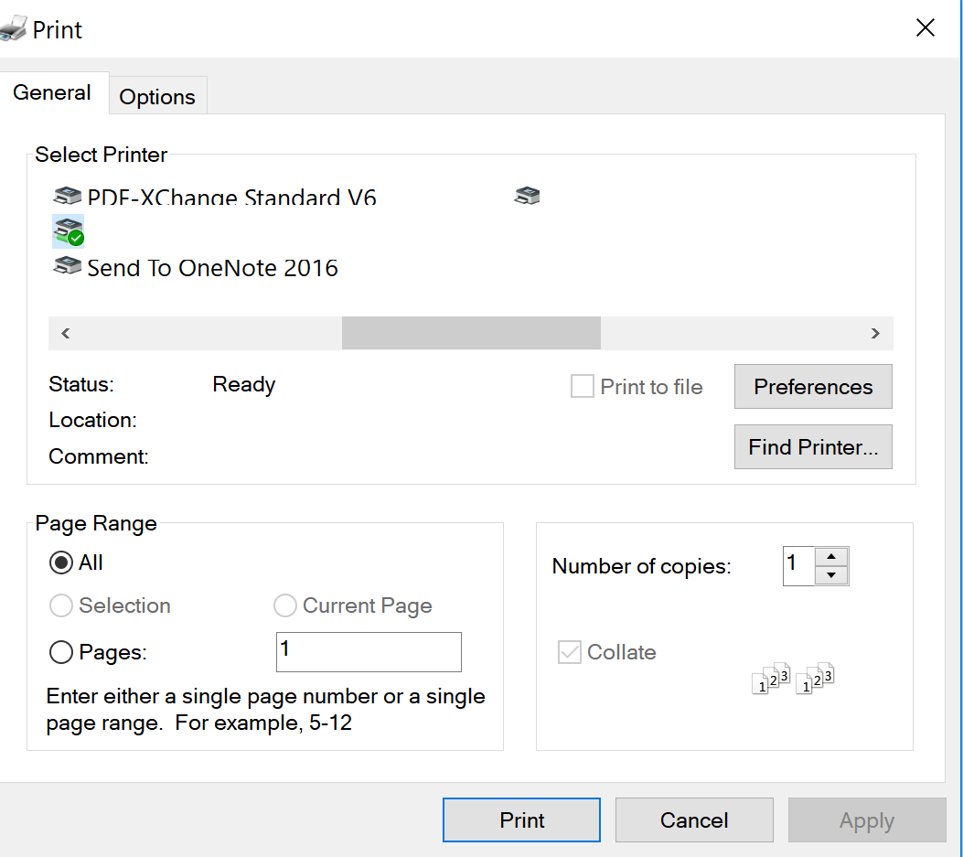The image size is (963, 857).
Task: Select the default printer with green checkmark
Action: (x=69, y=231)
